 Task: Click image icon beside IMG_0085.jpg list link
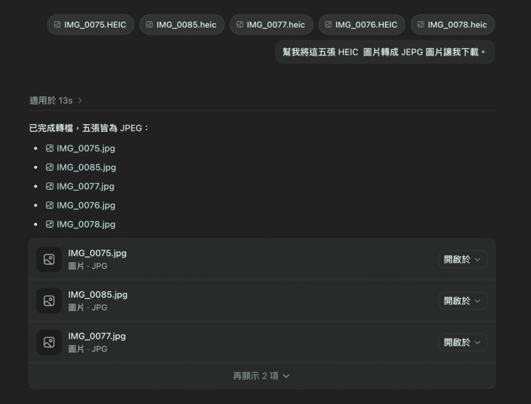click(x=50, y=167)
